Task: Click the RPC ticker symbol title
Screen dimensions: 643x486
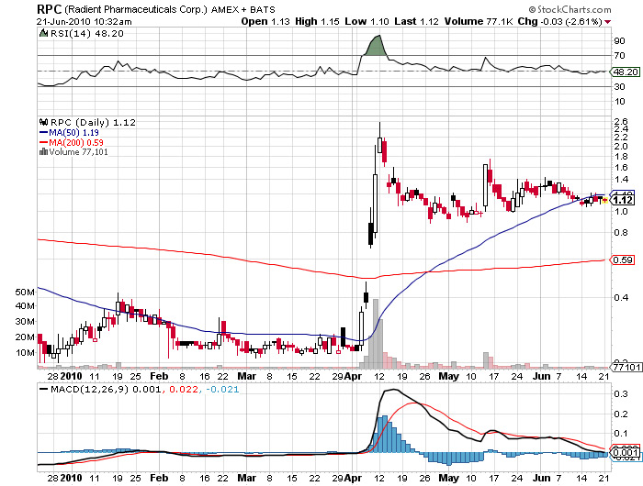Action: pyautogui.click(x=50, y=9)
